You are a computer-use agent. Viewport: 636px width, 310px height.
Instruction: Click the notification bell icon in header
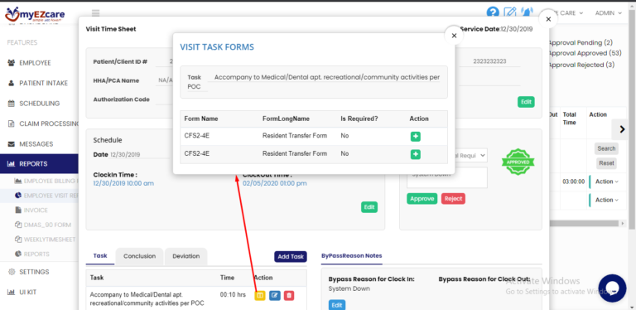[527, 12]
